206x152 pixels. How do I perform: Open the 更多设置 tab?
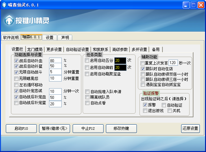click(x=54, y=50)
